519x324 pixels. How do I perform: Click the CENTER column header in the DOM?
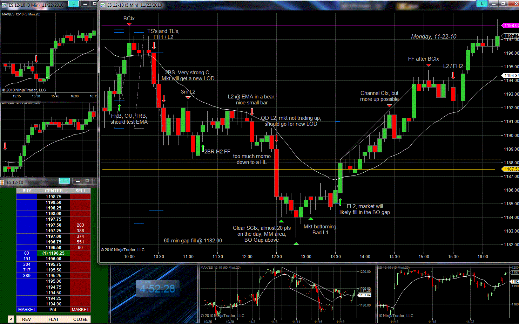point(54,191)
